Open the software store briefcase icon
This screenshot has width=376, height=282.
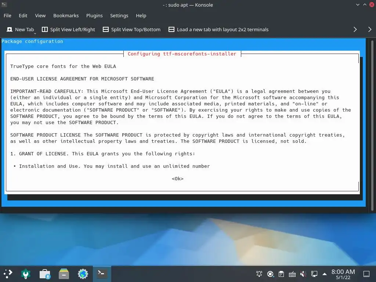(x=45, y=274)
